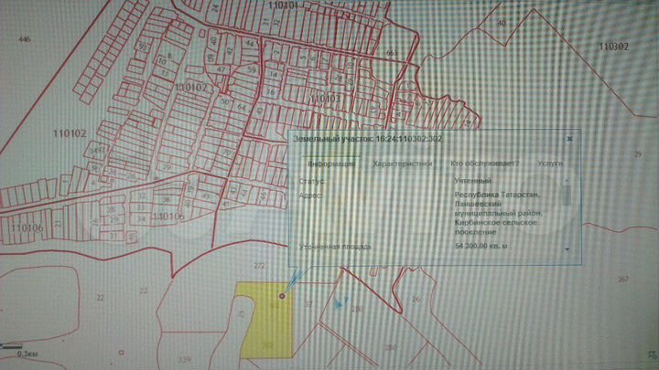Click the Уточненная площадь label
Viewport: 659px width, 370px height.
click(x=335, y=247)
